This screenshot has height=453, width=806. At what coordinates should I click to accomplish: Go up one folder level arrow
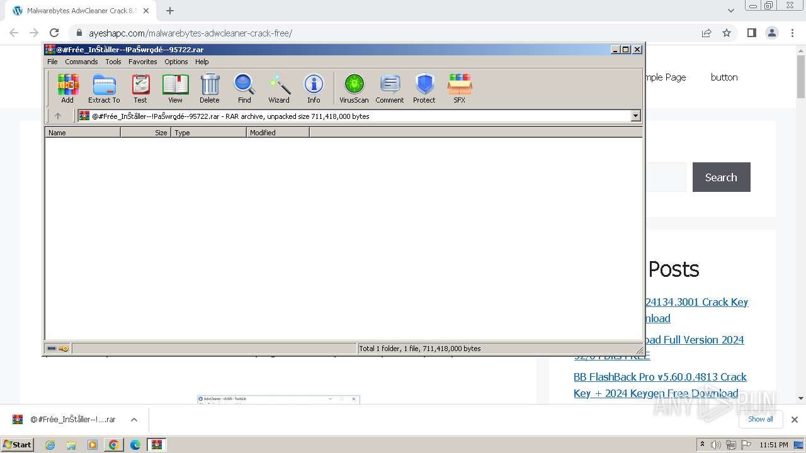point(58,116)
